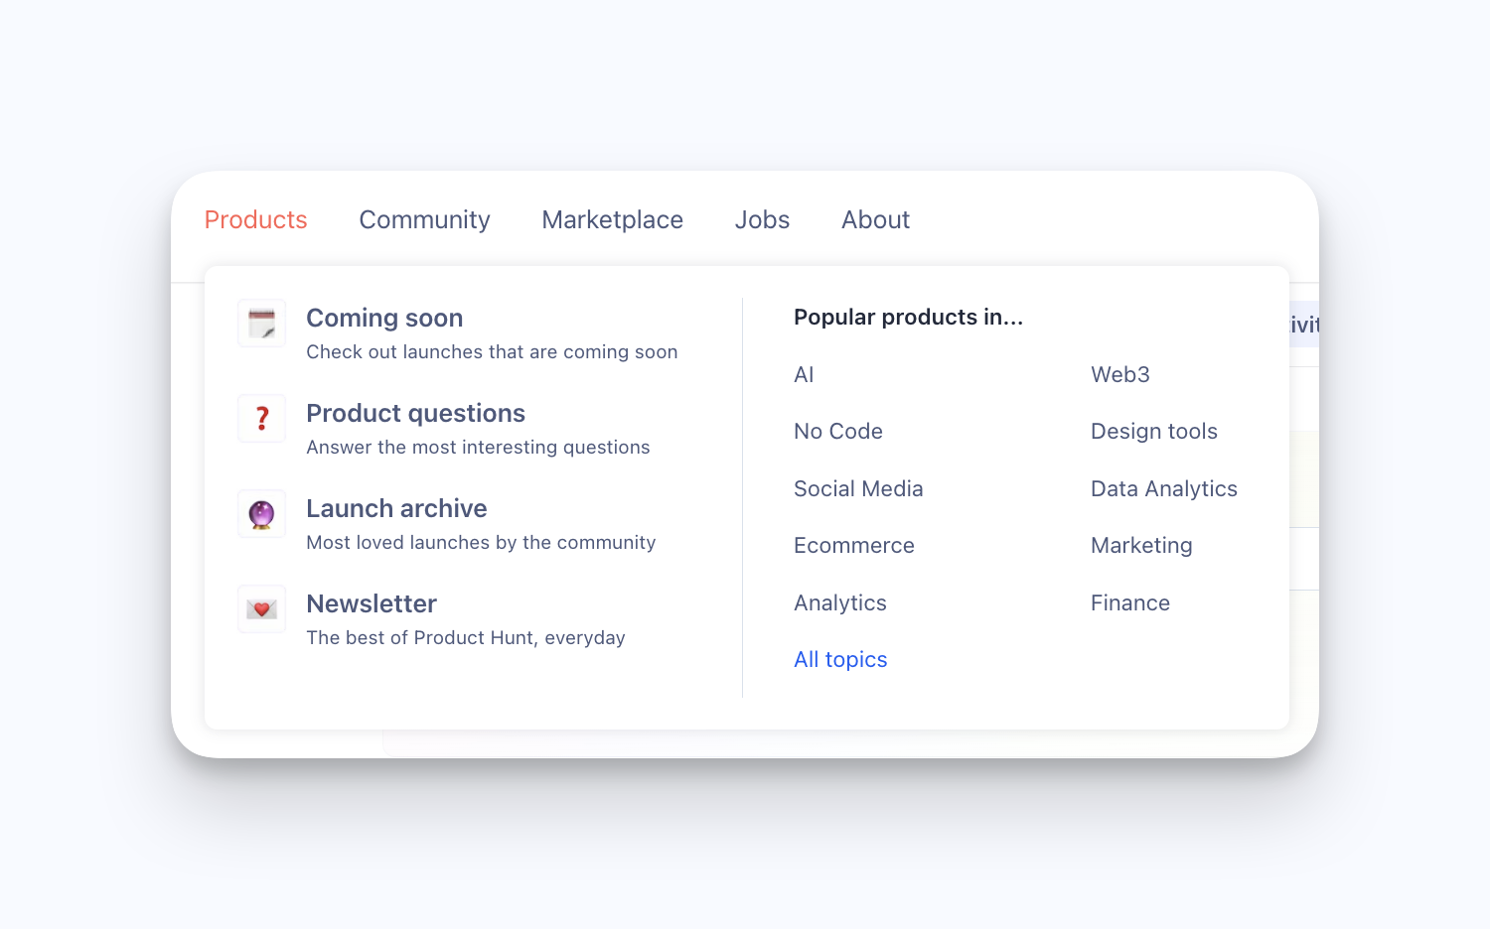Select the No Code topic
This screenshot has height=929, width=1490.
(838, 431)
